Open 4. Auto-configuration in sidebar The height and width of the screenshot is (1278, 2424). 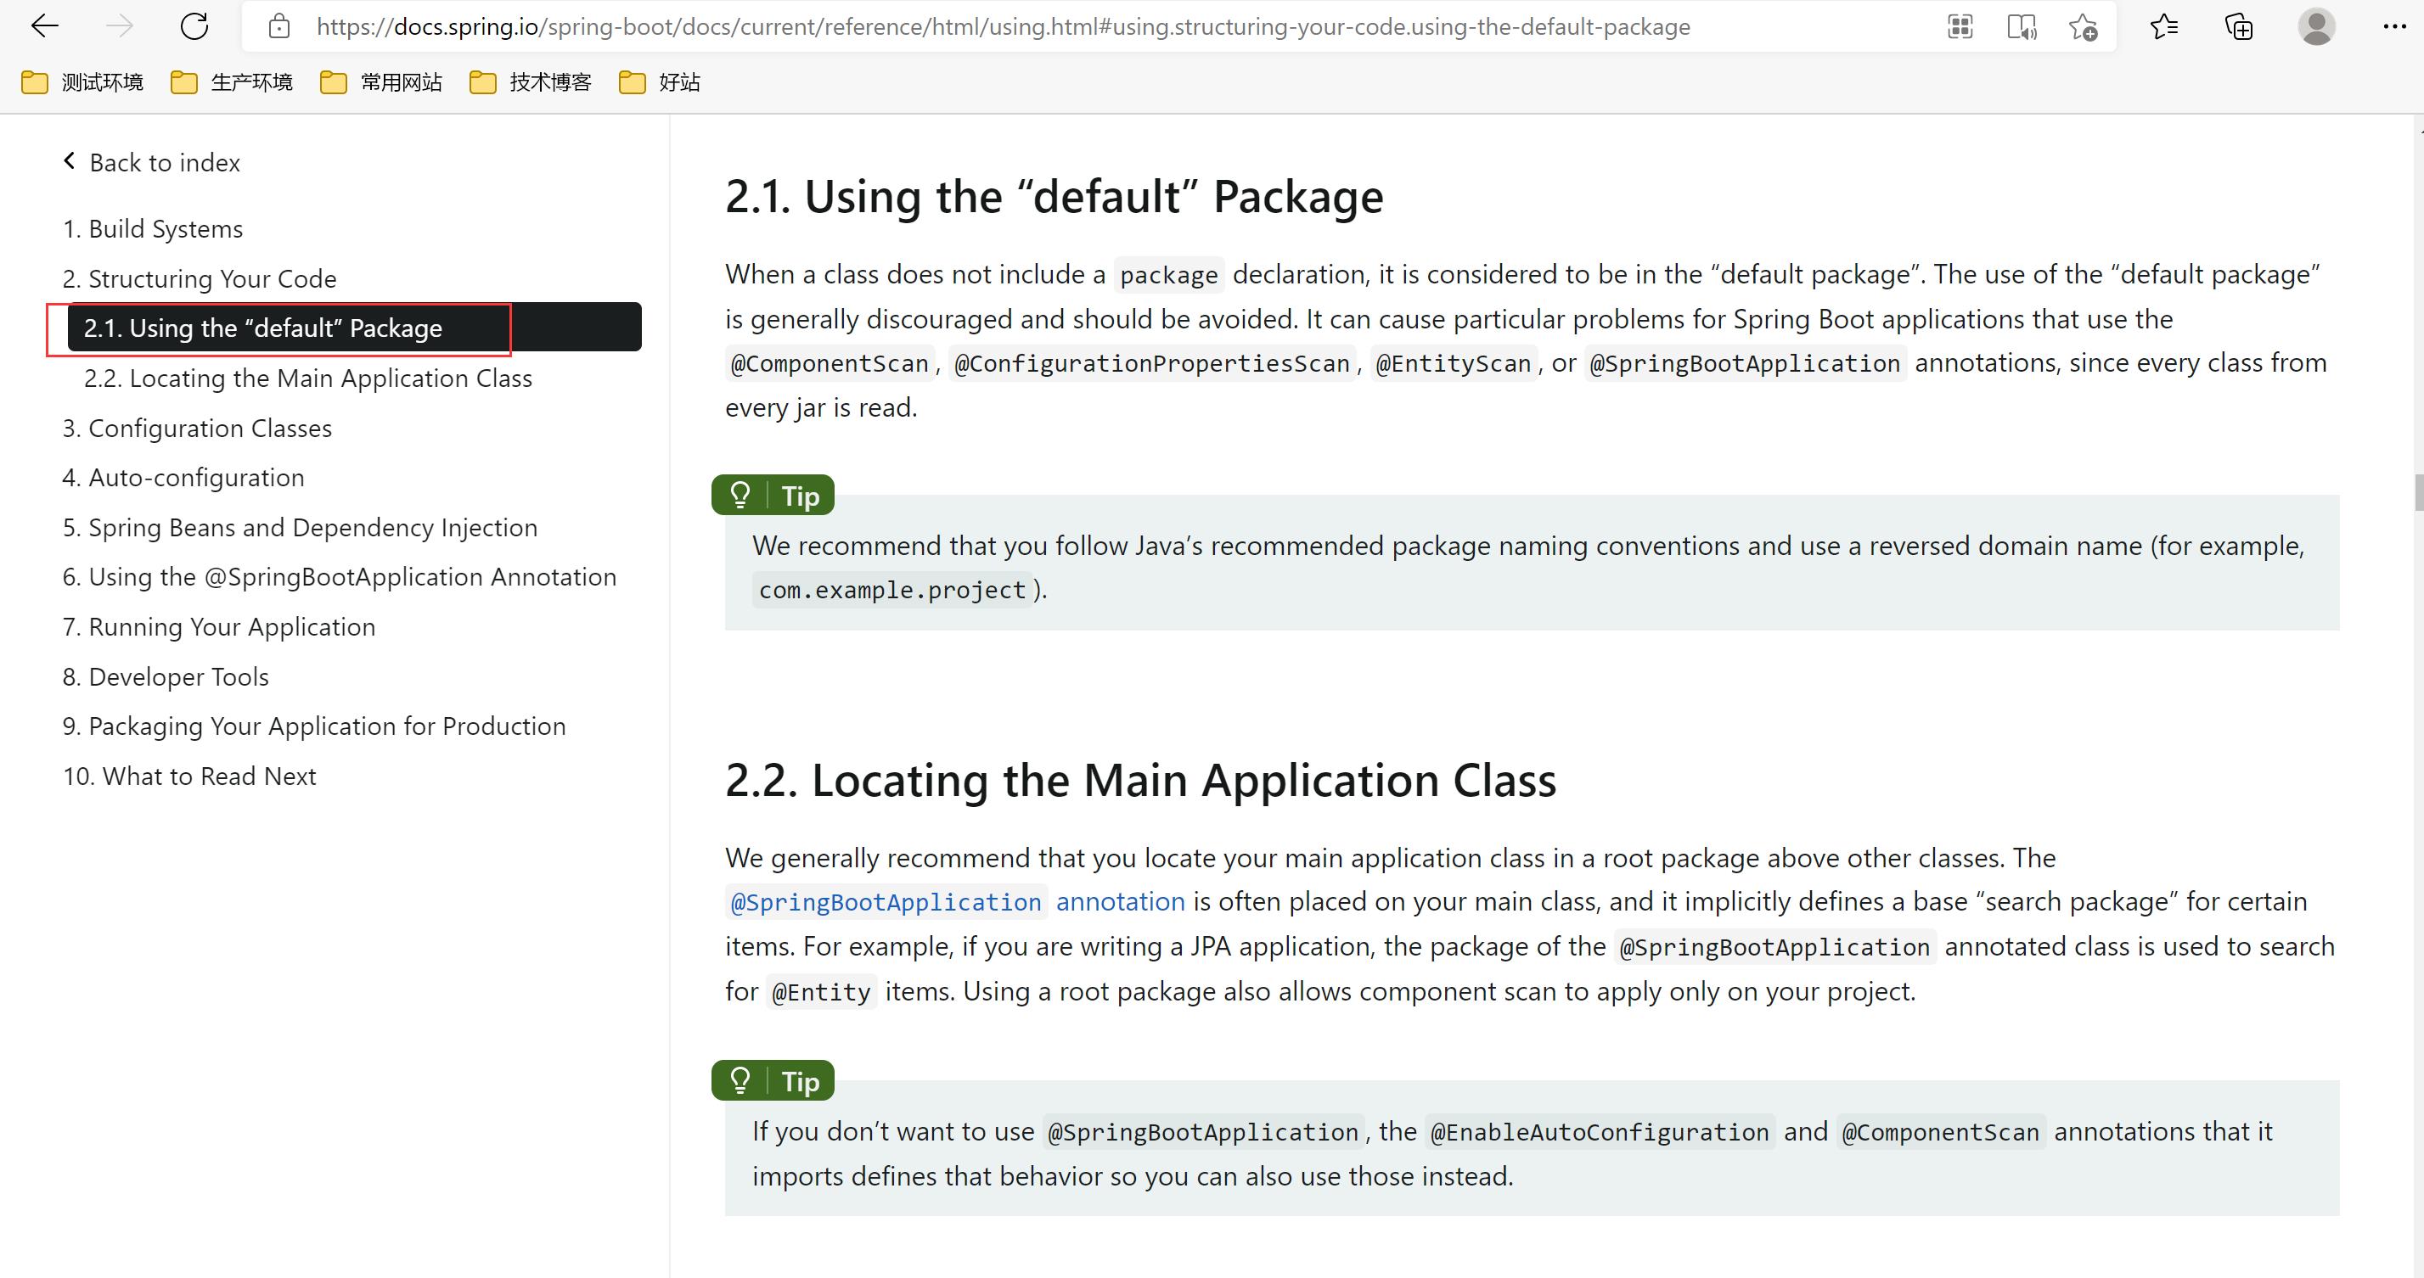tap(183, 478)
